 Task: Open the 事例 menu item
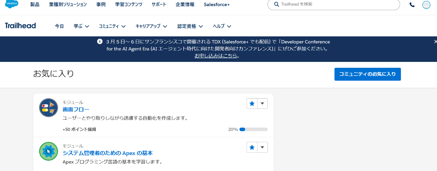pyautogui.click(x=101, y=4)
